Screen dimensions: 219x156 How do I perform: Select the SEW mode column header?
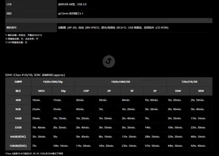201,91
